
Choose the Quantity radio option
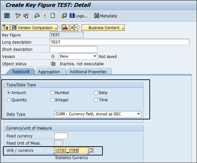coord(9,100)
